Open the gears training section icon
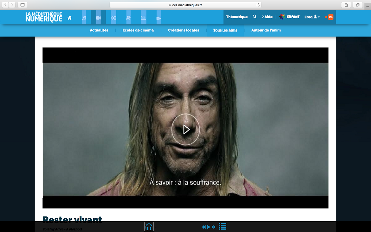 (114, 17)
